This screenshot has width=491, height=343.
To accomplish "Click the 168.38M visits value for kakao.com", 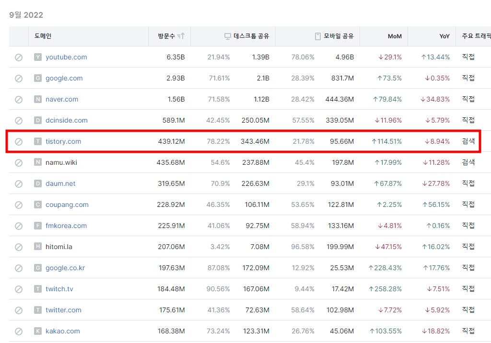I will [171, 331].
